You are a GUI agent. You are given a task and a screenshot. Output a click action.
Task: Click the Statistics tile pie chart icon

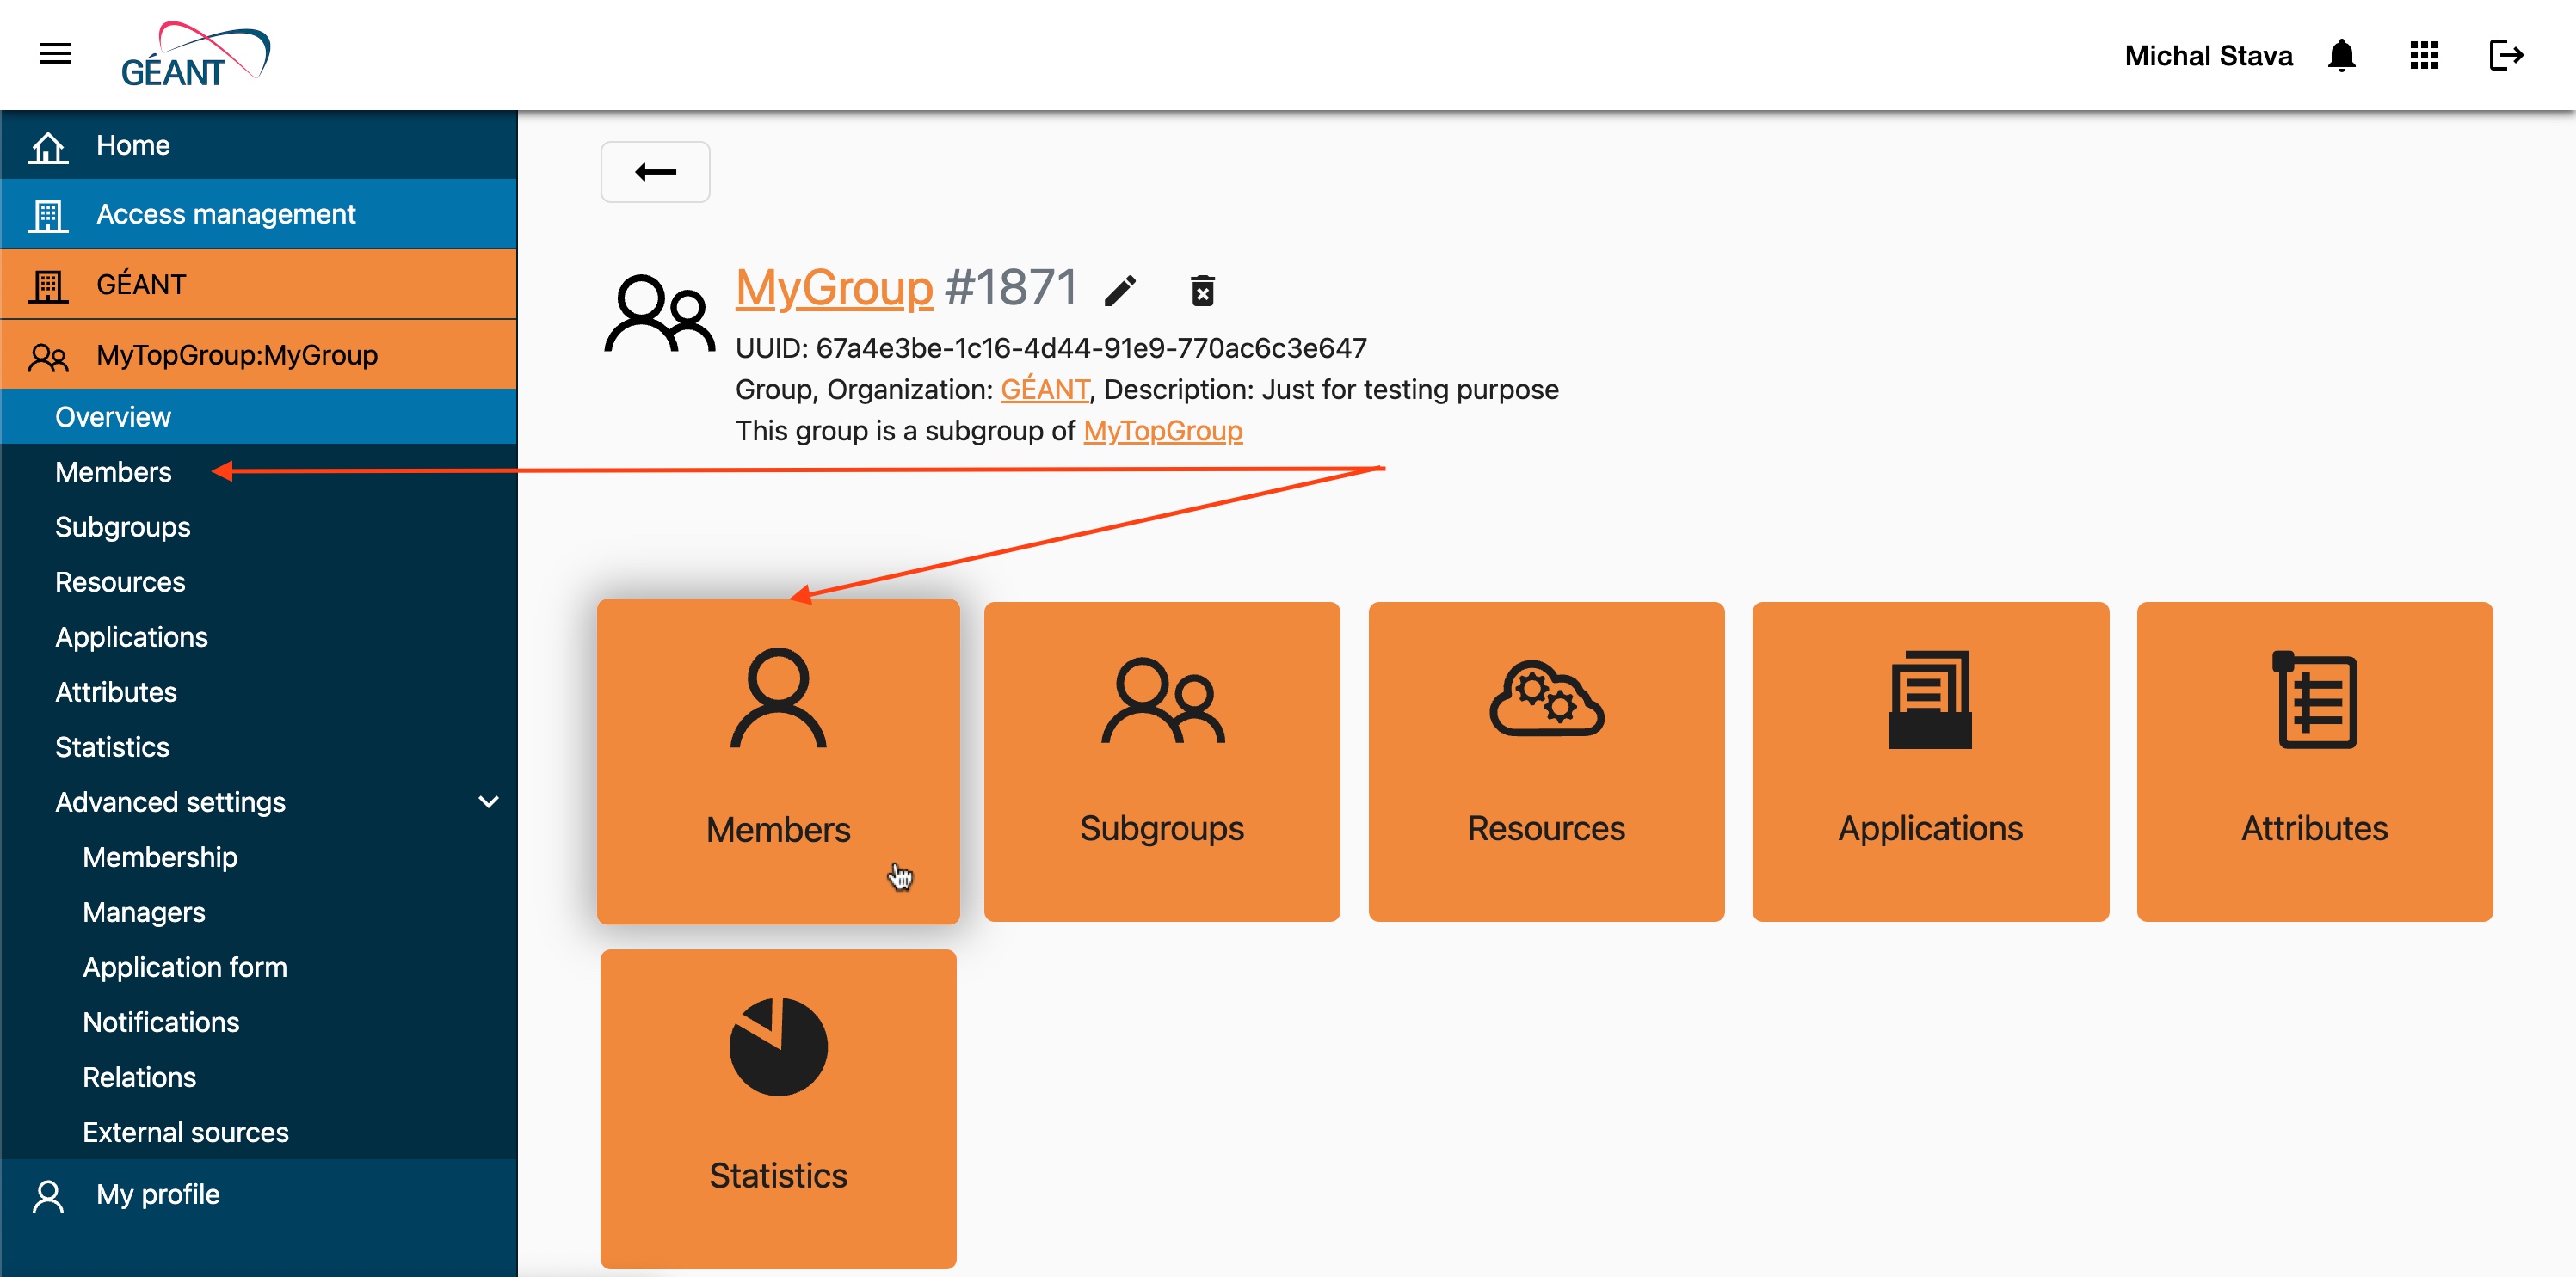778,1047
